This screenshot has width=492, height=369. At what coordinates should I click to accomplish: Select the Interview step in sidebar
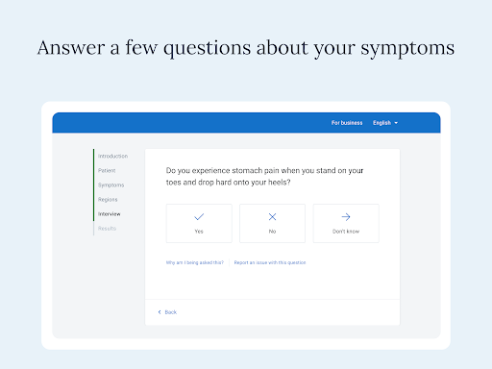[x=110, y=214]
